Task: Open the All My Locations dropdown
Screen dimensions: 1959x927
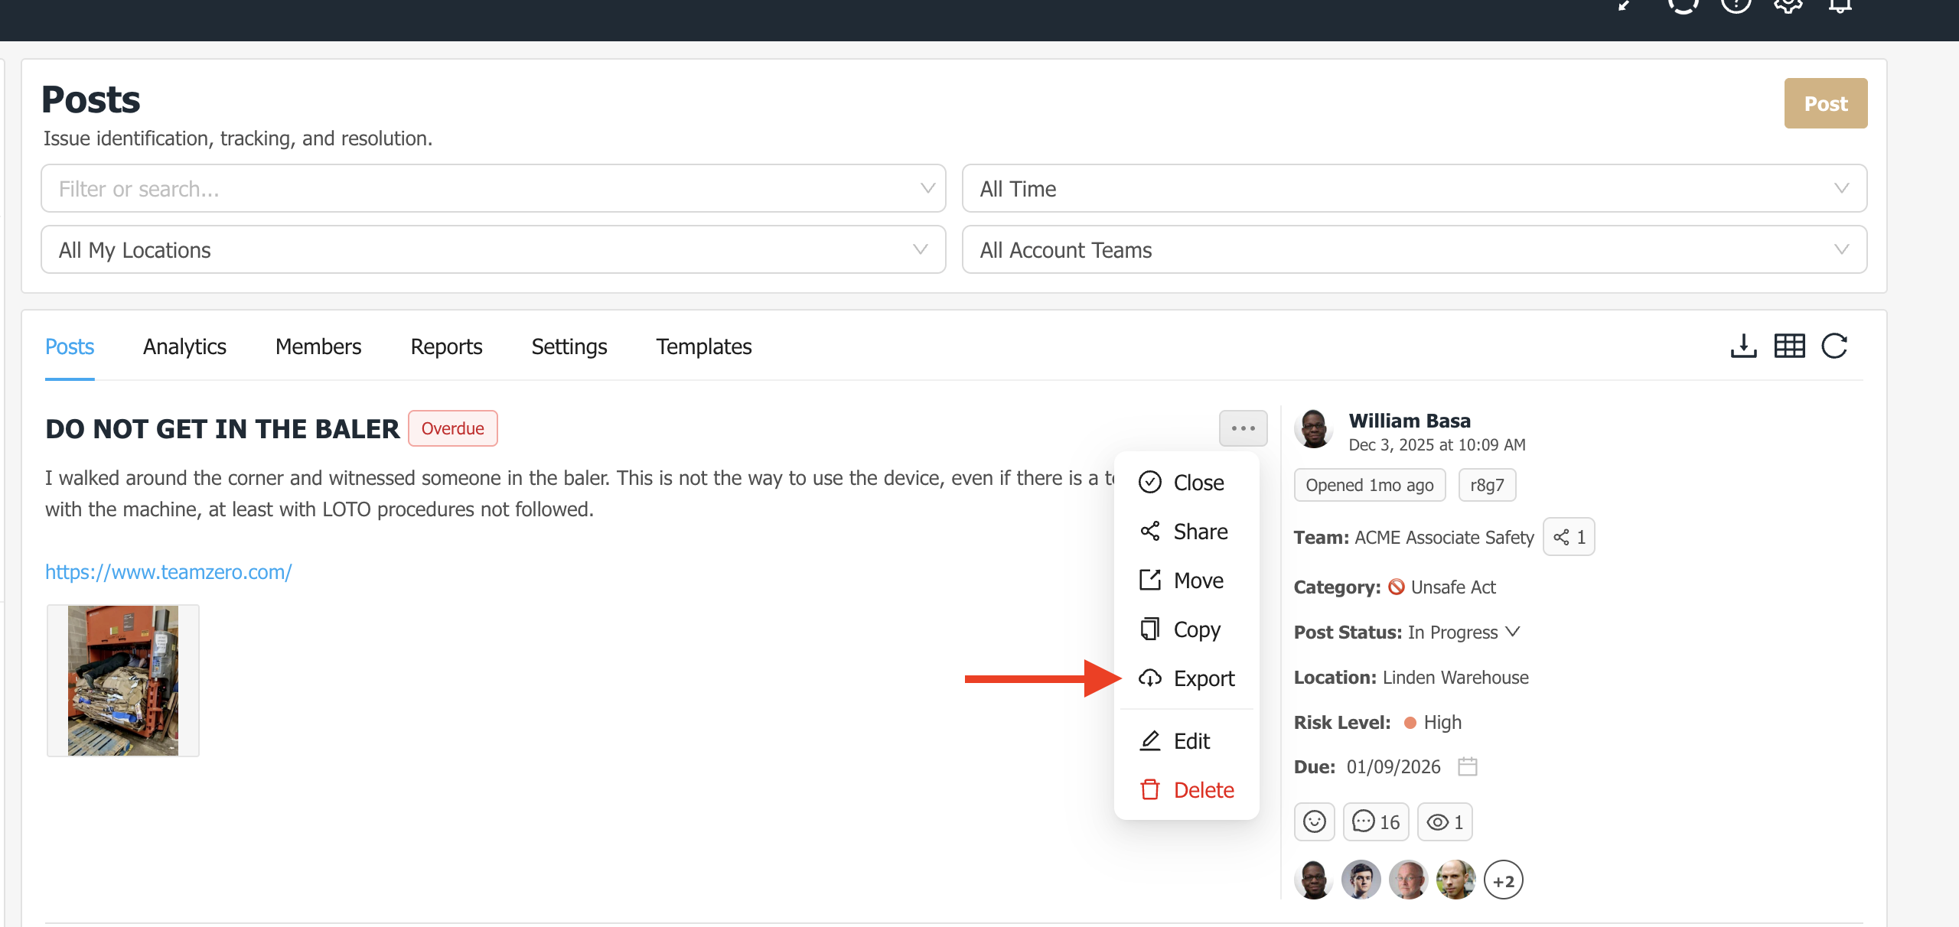Action: [493, 249]
